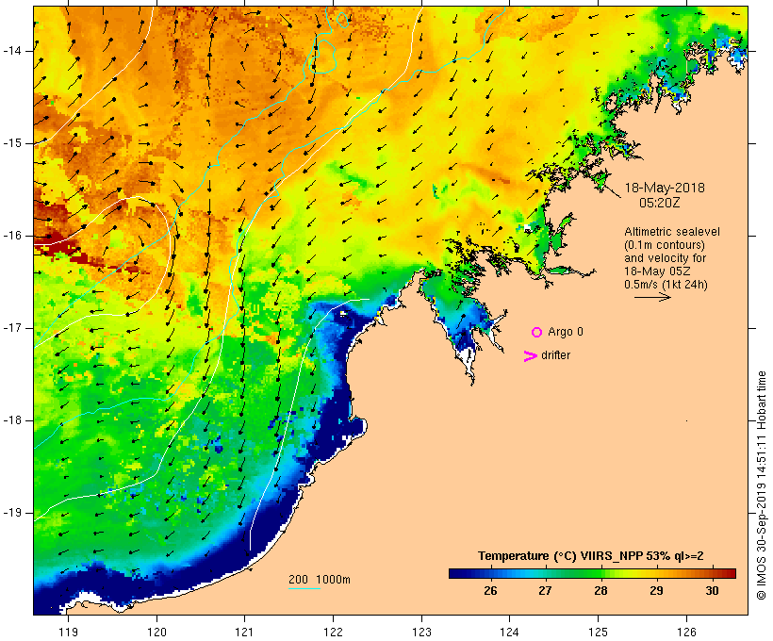This screenshot has width=773, height=641.
Task: Click the 123 longitude axis label
Action: pos(421,632)
